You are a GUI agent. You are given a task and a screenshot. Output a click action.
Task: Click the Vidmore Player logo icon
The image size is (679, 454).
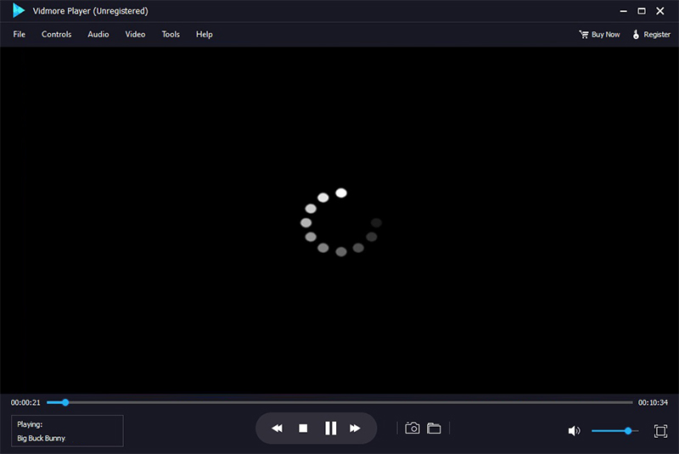(18, 10)
